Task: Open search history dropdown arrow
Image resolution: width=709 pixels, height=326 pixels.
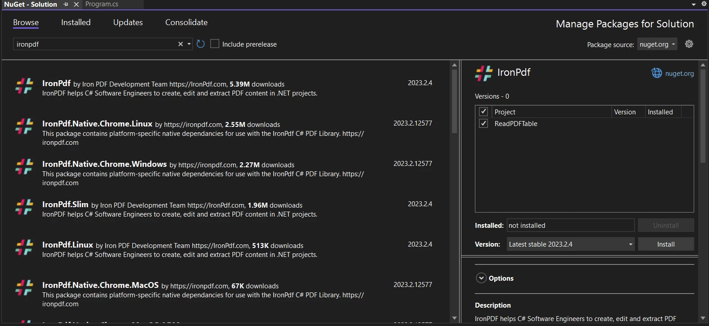Action: tap(189, 44)
